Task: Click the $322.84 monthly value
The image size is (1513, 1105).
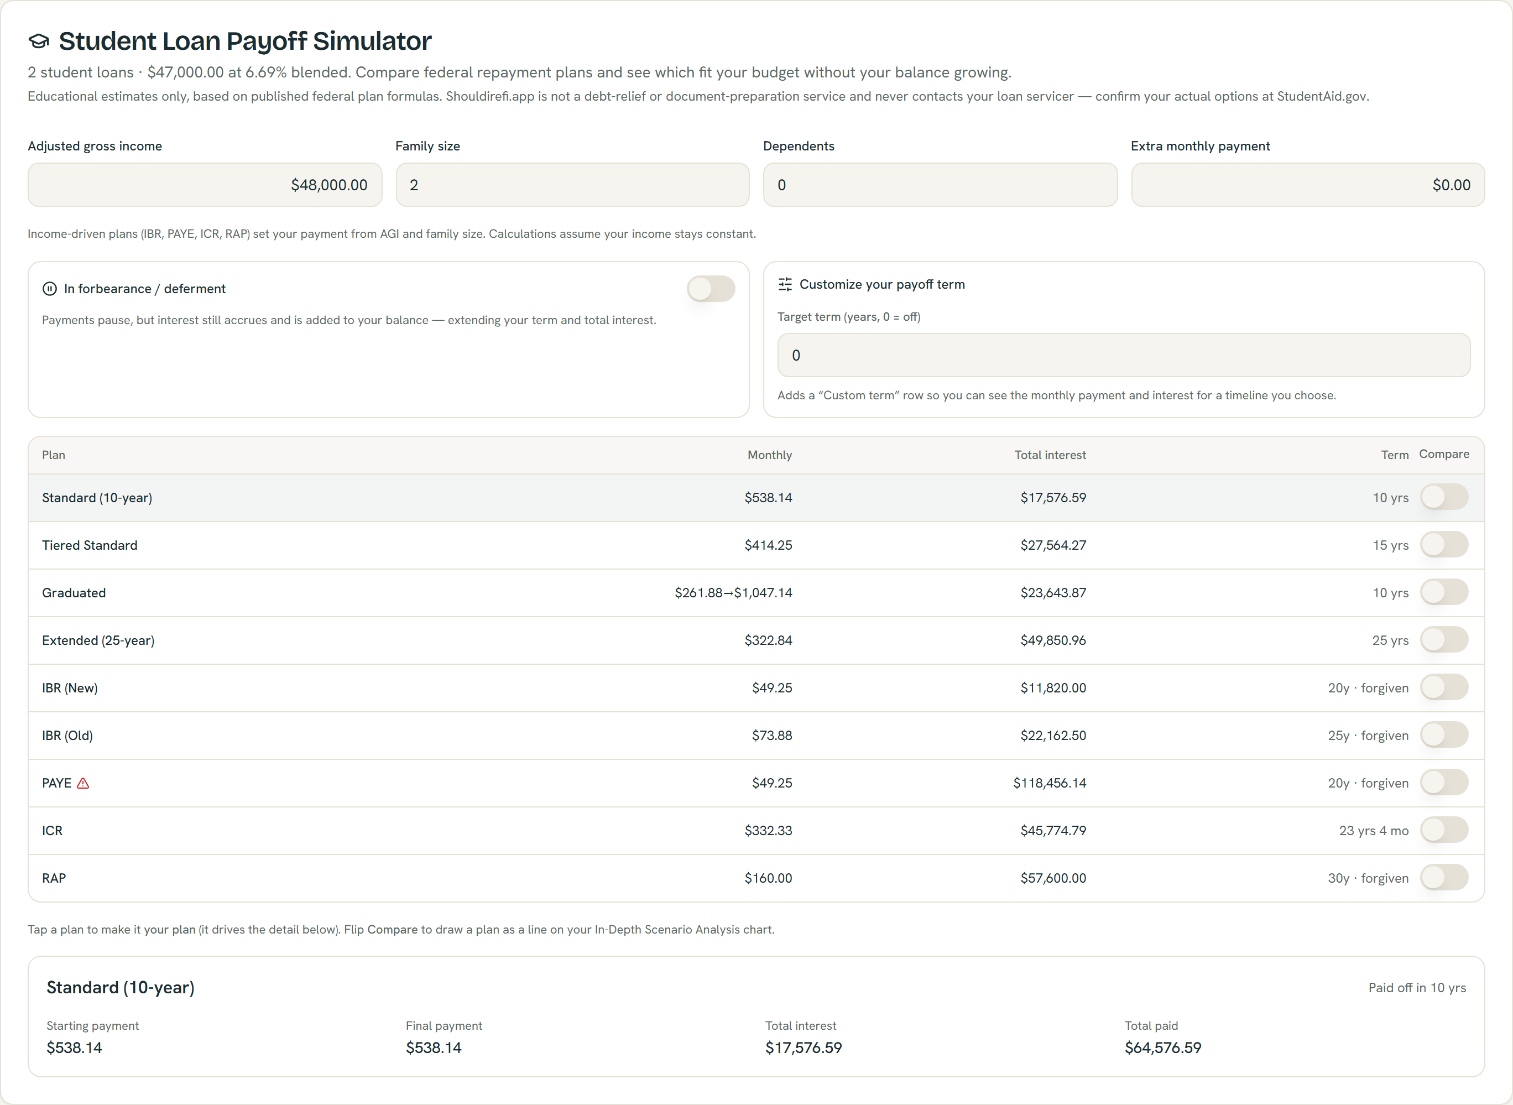Action: coord(768,640)
